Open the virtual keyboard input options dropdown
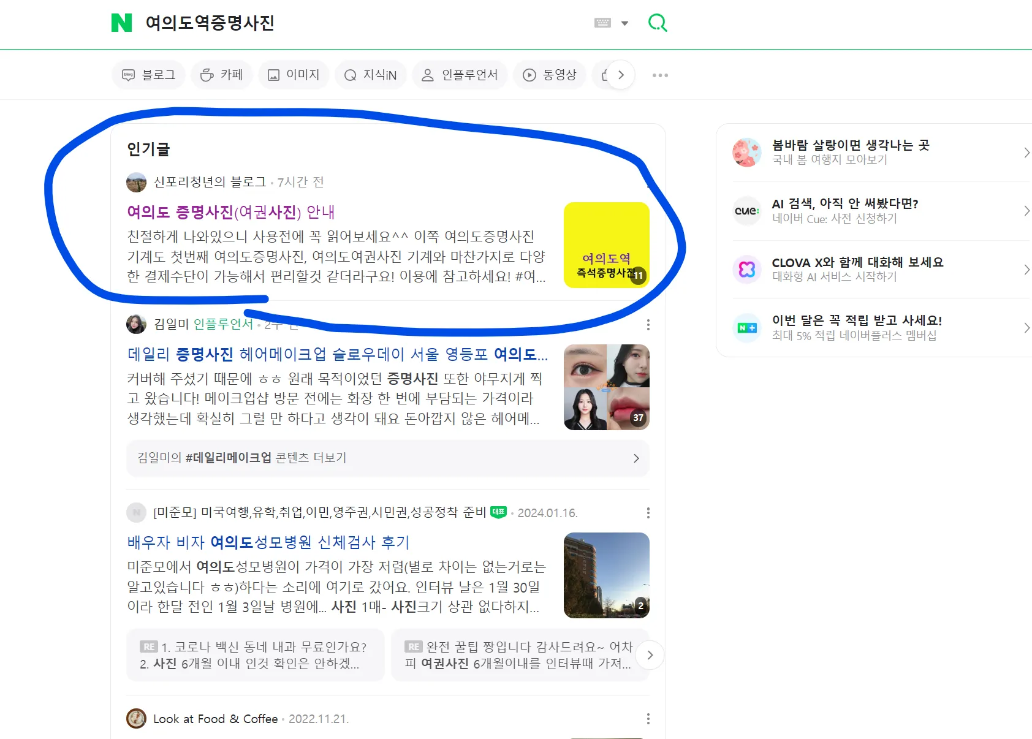This screenshot has height=739, width=1032. click(x=612, y=22)
